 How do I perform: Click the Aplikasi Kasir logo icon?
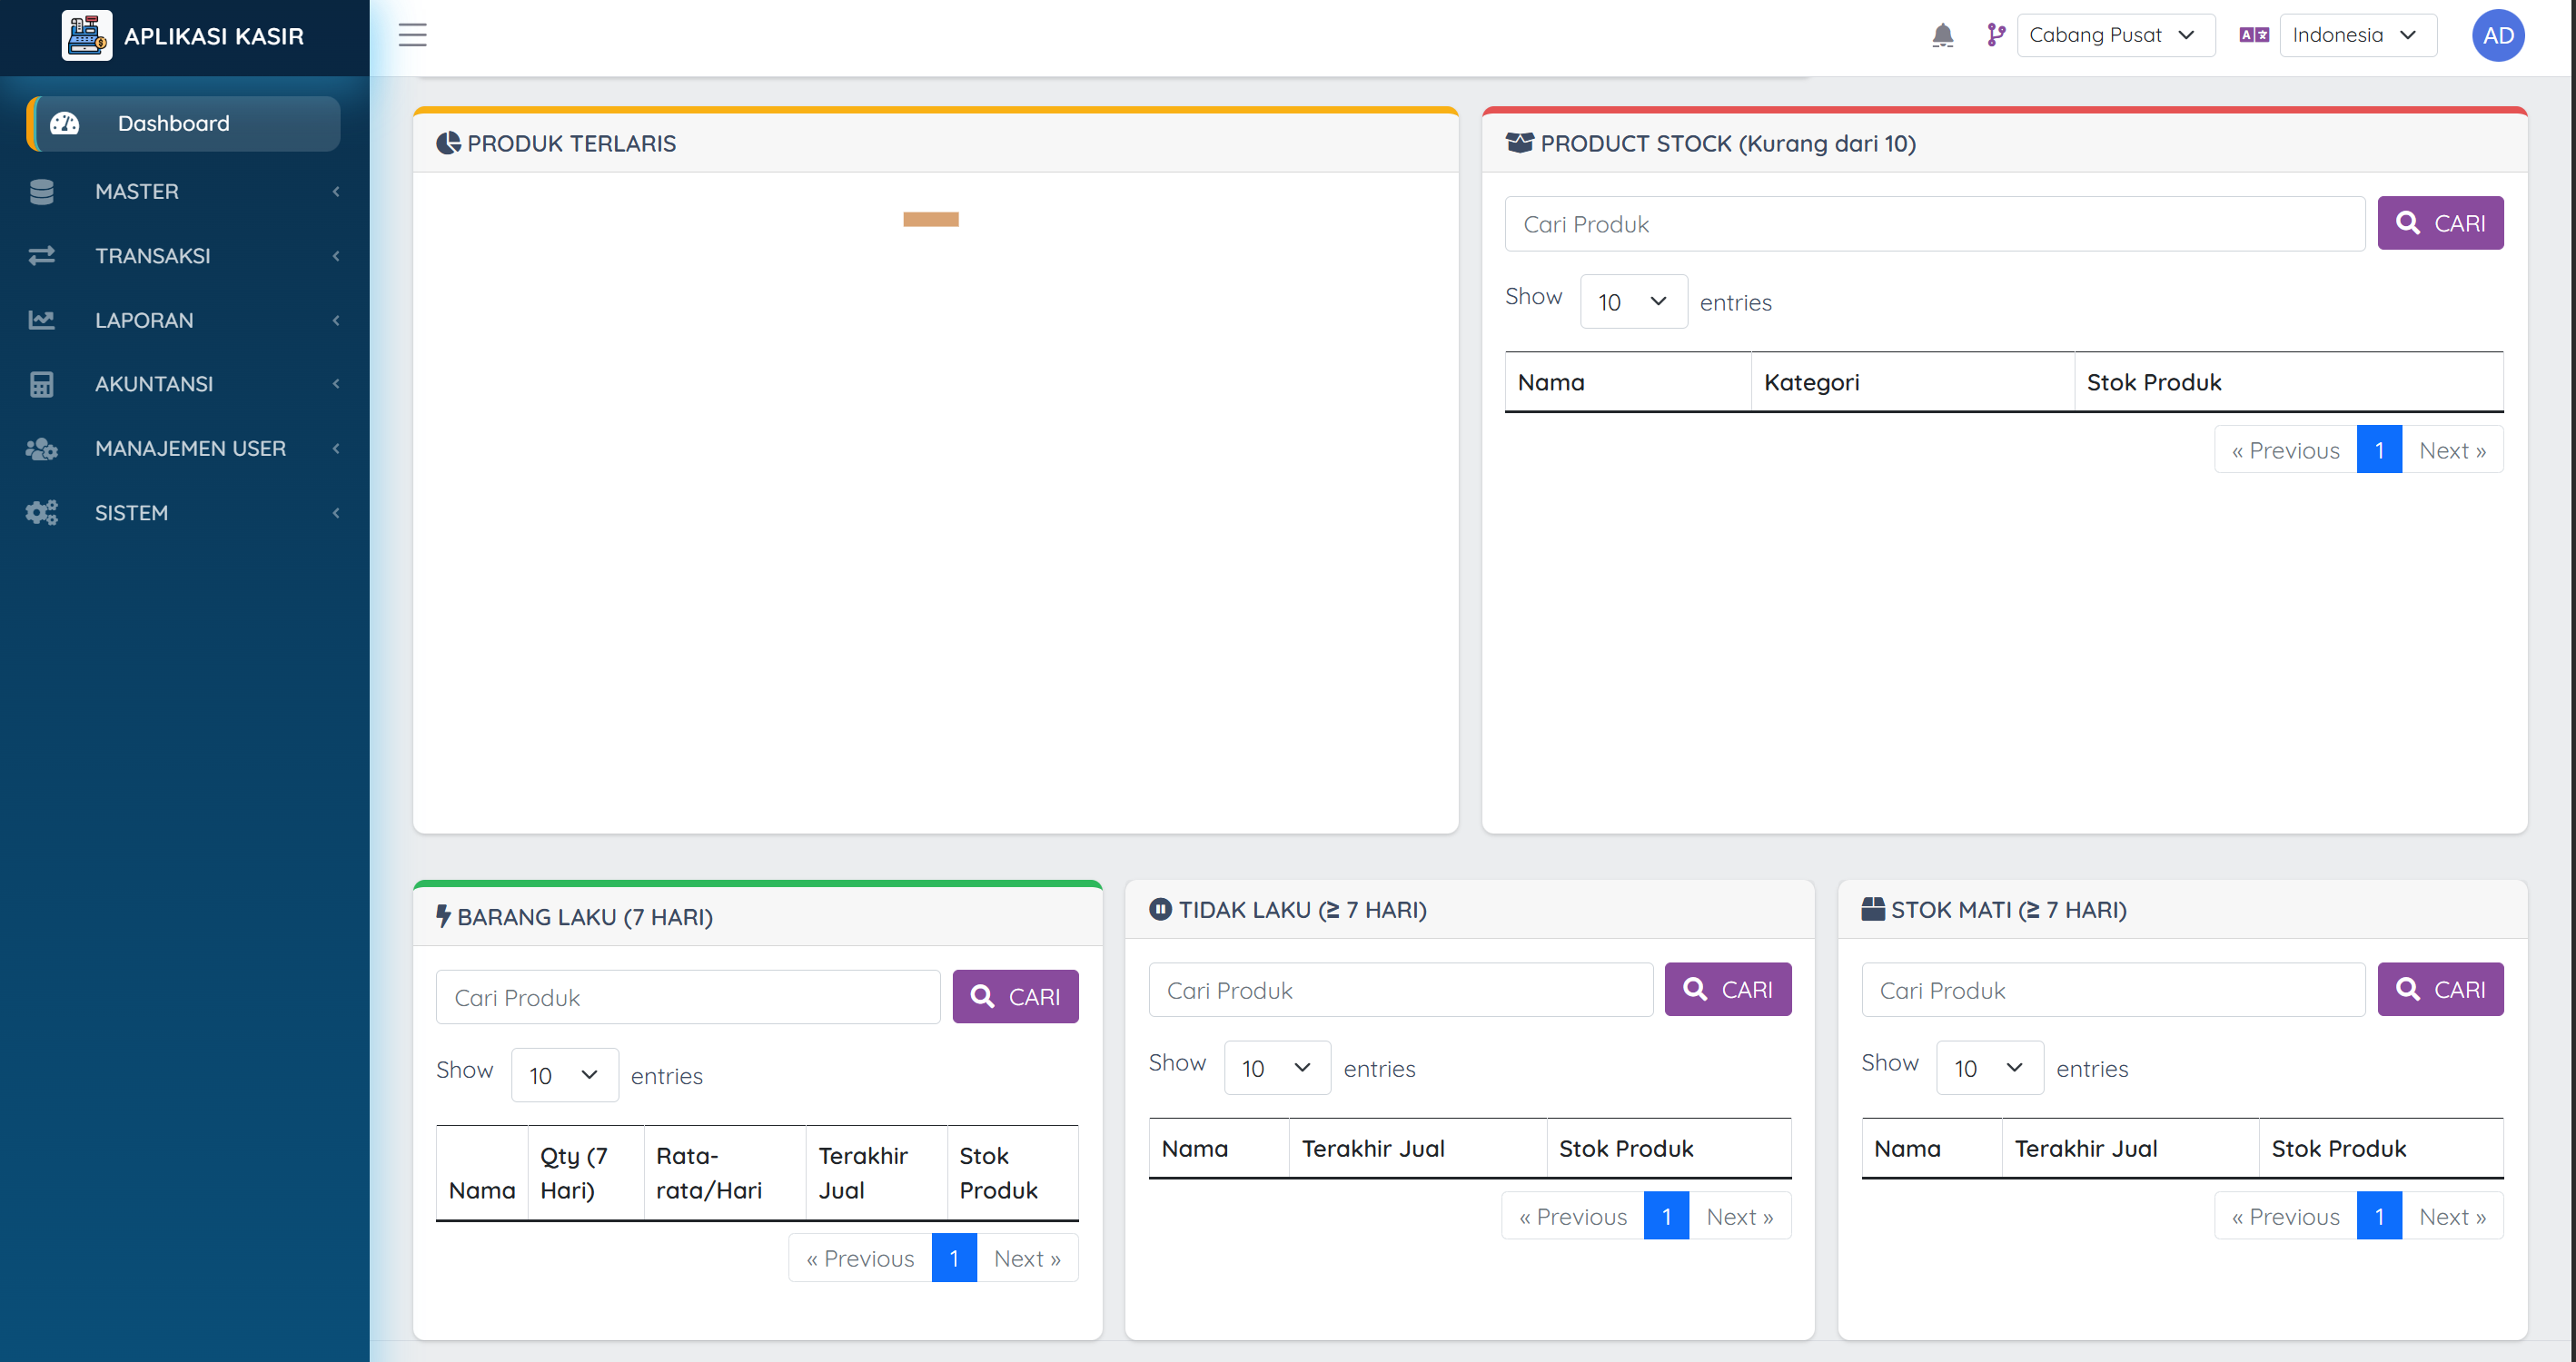click(87, 36)
